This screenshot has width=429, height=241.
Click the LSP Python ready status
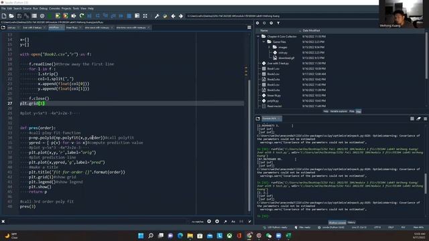click(x=275, y=228)
